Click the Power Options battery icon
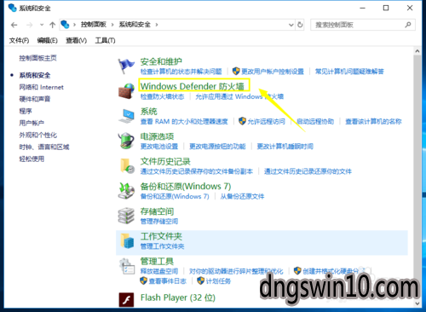 coord(126,141)
